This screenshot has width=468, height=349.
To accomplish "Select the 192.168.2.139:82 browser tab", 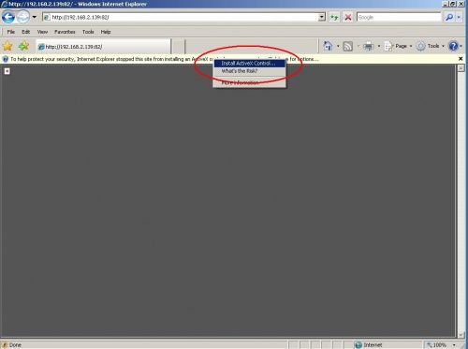I will click(x=103, y=47).
